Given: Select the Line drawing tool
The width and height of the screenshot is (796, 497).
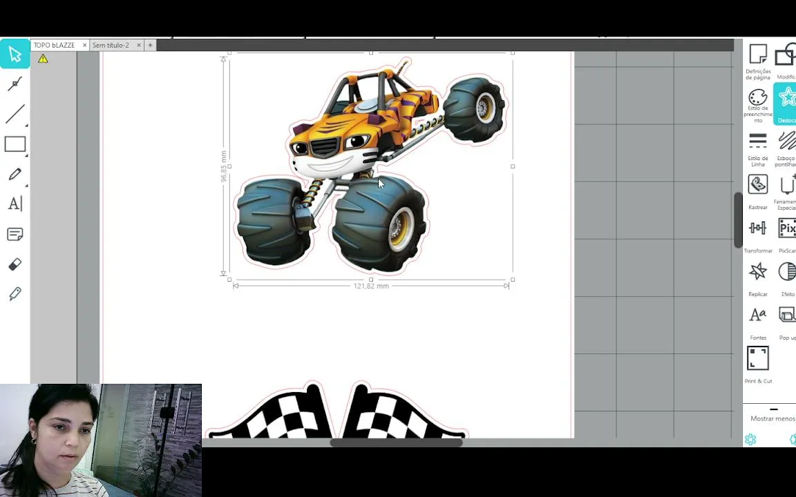Looking at the screenshot, I should pyautogui.click(x=15, y=114).
